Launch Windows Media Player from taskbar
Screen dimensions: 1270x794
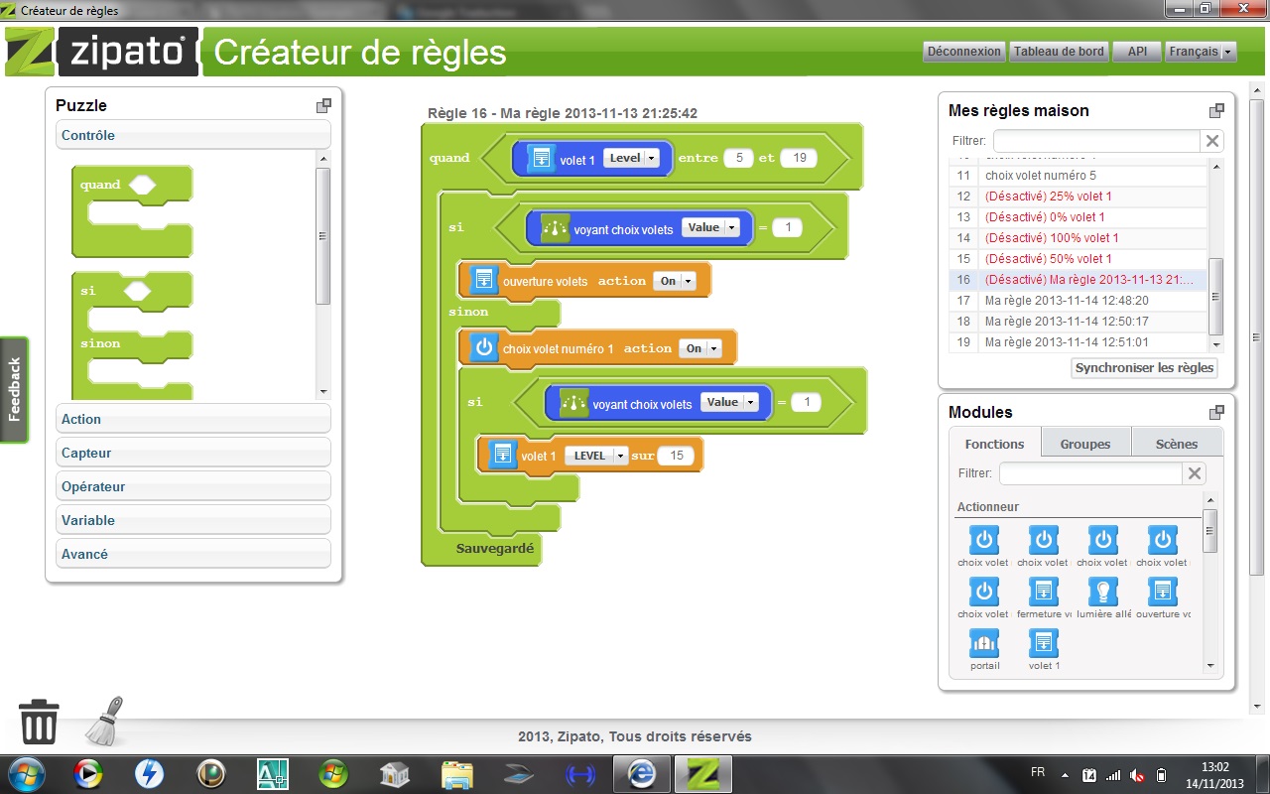pos(88,773)
